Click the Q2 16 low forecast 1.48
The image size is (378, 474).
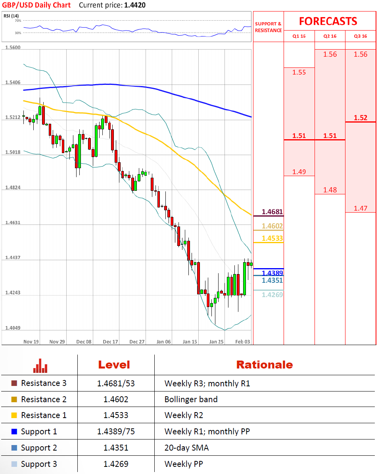(x=330, y=190)
